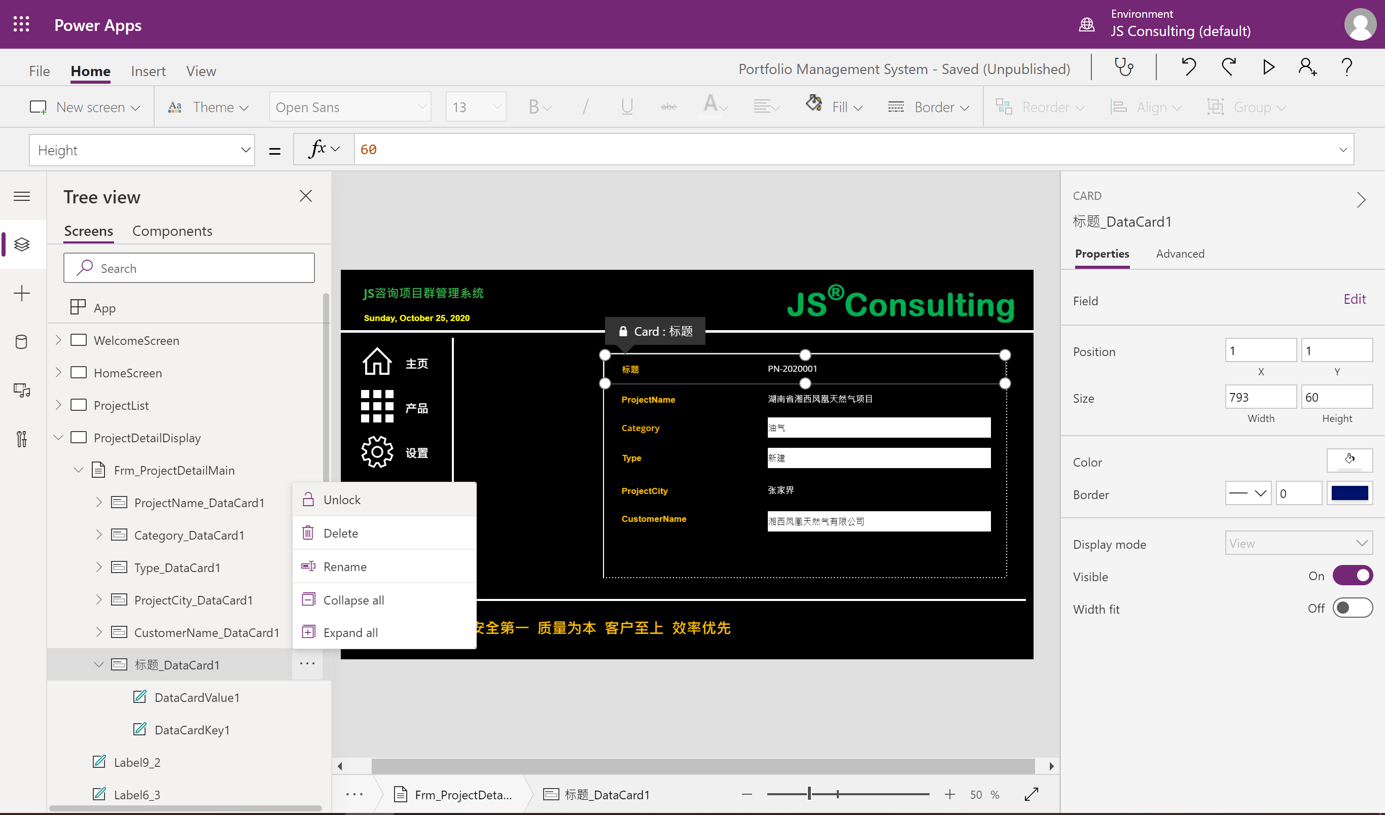The width and height of the screenshot is (1385, 815).
Task: Zoom out with the minus icon
Action: tap(747, 794)
